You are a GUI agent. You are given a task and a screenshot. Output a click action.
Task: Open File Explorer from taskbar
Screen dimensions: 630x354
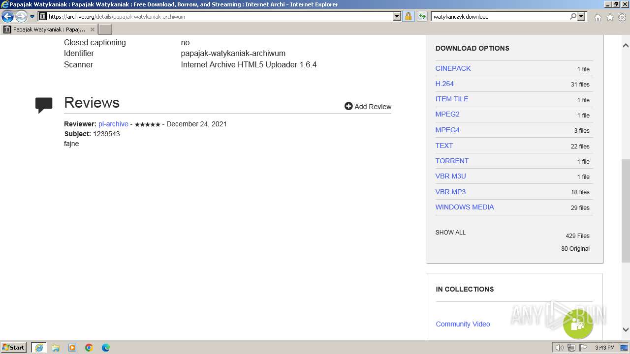click(x=56, y=348)
